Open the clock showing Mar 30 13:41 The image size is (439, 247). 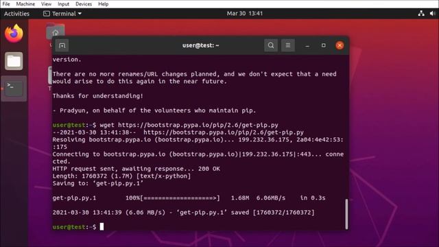245,14
